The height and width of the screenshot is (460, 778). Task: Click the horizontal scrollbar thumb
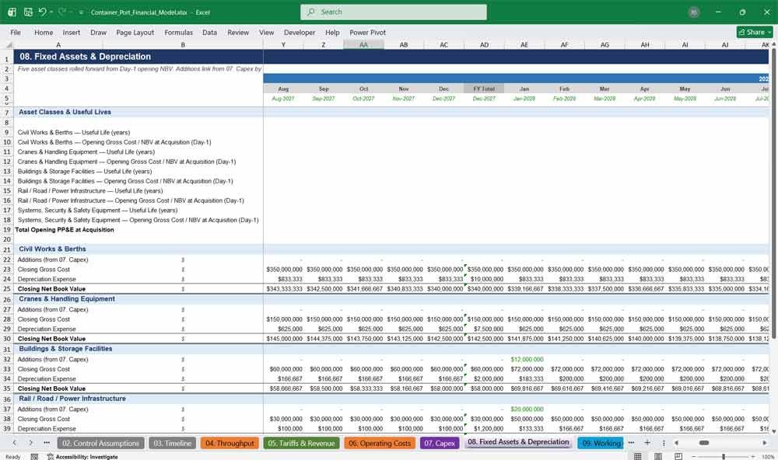pos(703,443)
